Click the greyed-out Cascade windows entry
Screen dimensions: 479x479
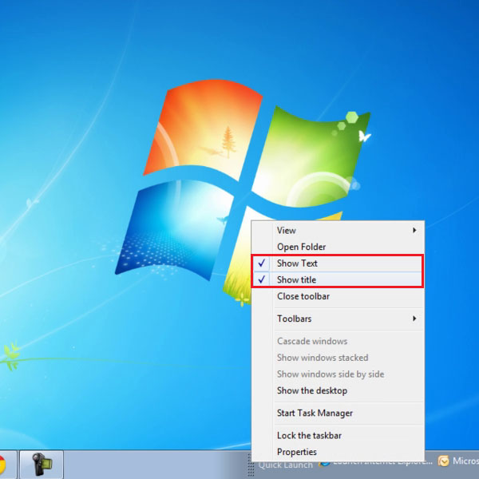click(337, 341)
